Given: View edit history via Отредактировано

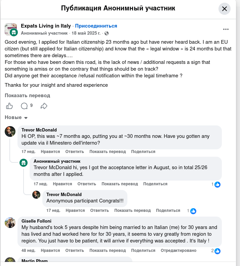Looking at the screenshot, I should 178,251.
